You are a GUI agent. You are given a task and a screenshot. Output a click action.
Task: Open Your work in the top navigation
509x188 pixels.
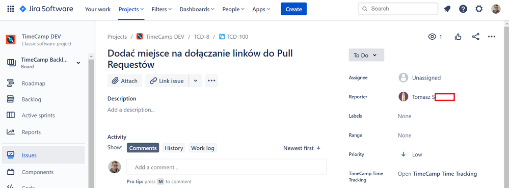pyautogui.click(x=98, y=9)
